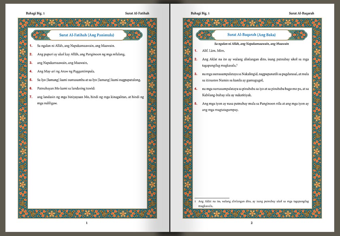The image size is (340, 236).
Task: Select the verse 'Patnubayan Mo kami sa landasing tuwid'
Action: (66, 88)
